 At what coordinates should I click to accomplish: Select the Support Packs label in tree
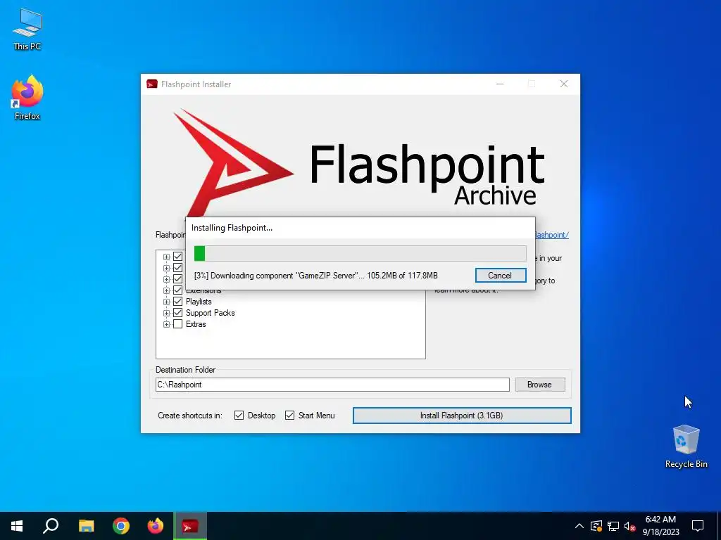coord(210,313)
